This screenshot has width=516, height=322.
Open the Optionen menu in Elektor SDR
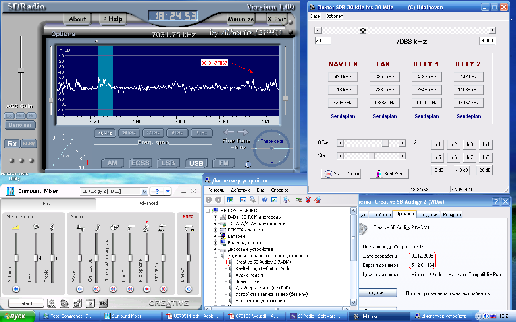(334, 16)
